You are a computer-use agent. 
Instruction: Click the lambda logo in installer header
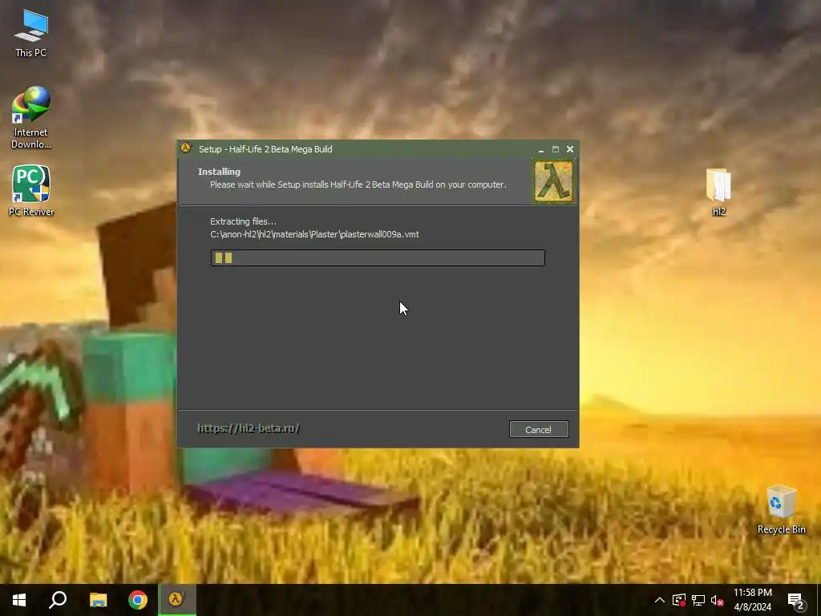click(553, 182)
